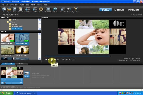Pause the preview playback
143x95 pixels.
(52, 59)
